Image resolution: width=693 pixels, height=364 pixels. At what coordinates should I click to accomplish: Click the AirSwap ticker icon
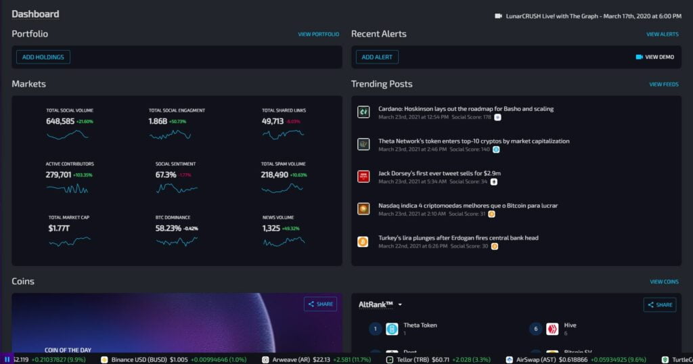tap(509, 359)
